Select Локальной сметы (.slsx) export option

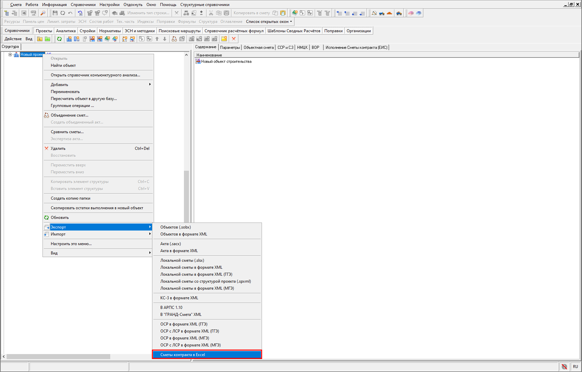point(182,260)
